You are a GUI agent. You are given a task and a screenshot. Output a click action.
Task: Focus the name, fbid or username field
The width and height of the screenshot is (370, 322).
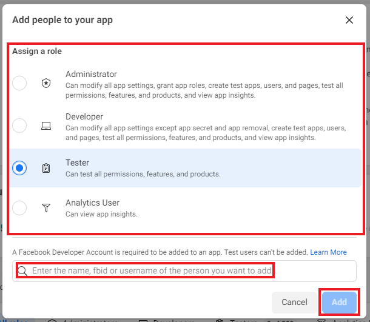point(152,270)
